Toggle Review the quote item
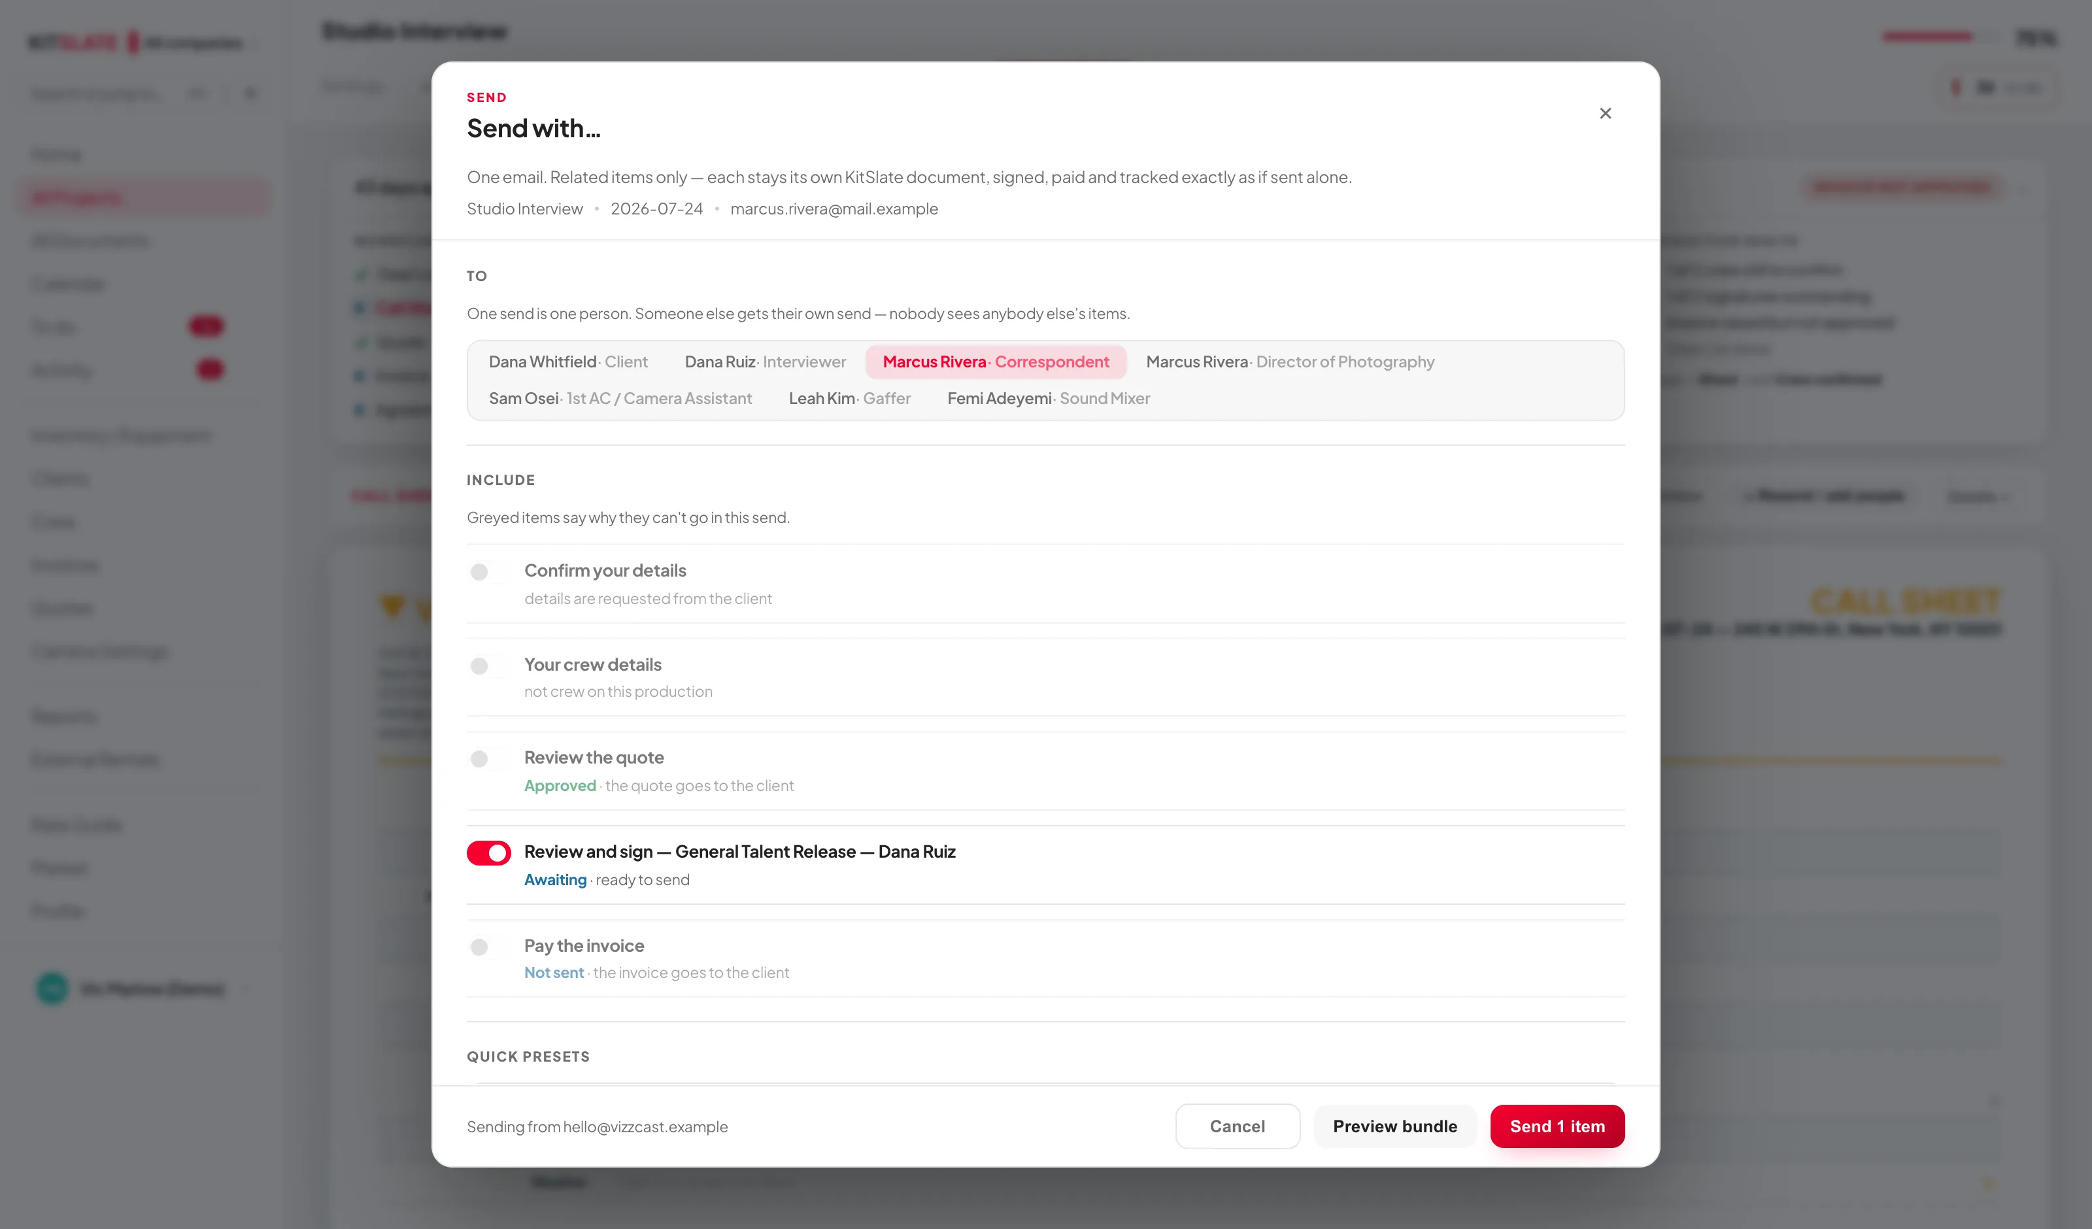Image resolution: width=2092 pixels, height=1229 pixels. 488,759
